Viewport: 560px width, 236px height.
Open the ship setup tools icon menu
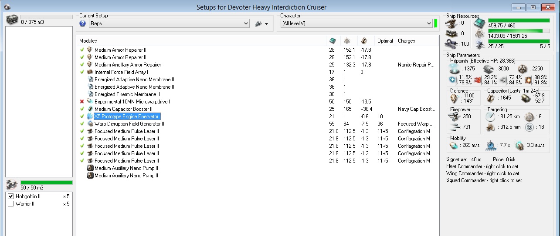[261, 23]
